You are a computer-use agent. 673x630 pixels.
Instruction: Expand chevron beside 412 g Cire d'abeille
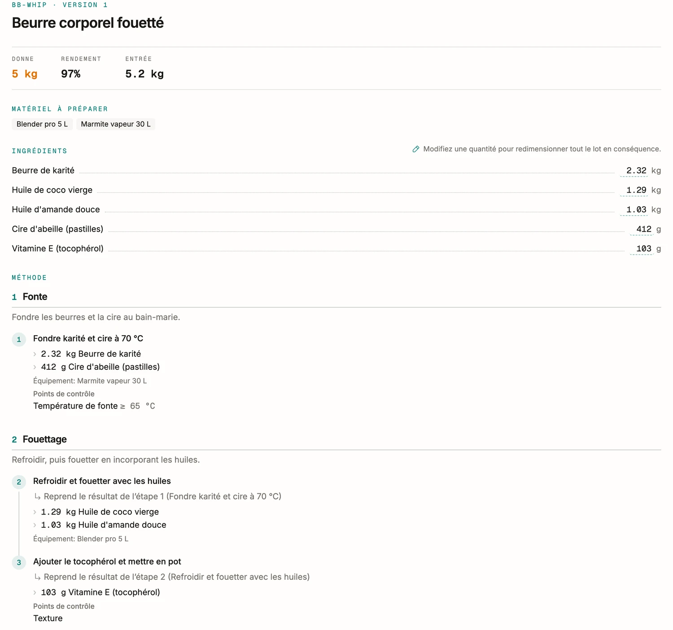35,367
